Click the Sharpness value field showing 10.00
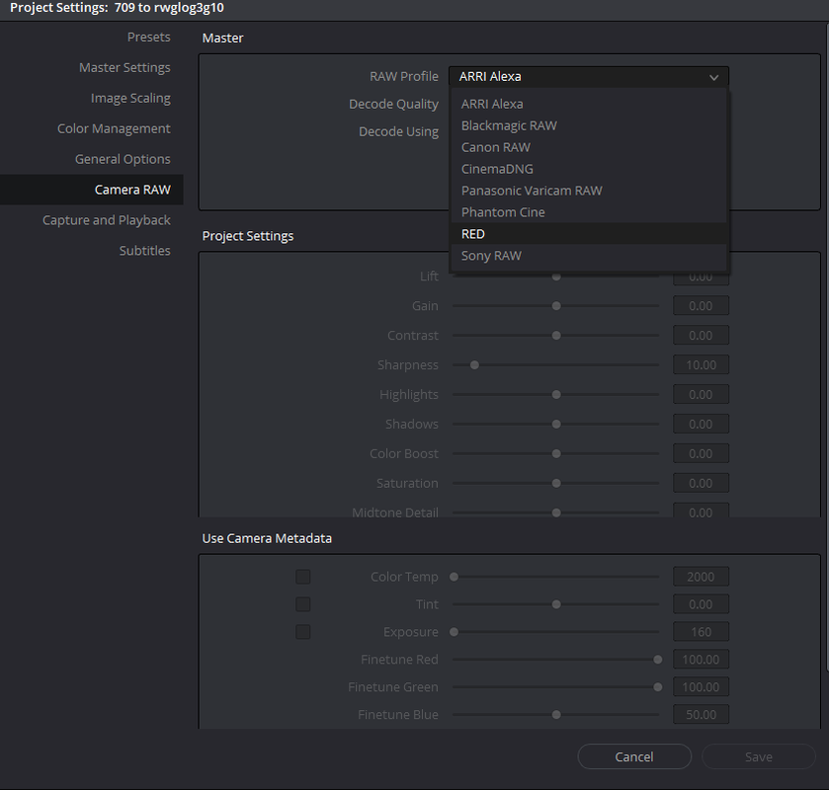 702,365
